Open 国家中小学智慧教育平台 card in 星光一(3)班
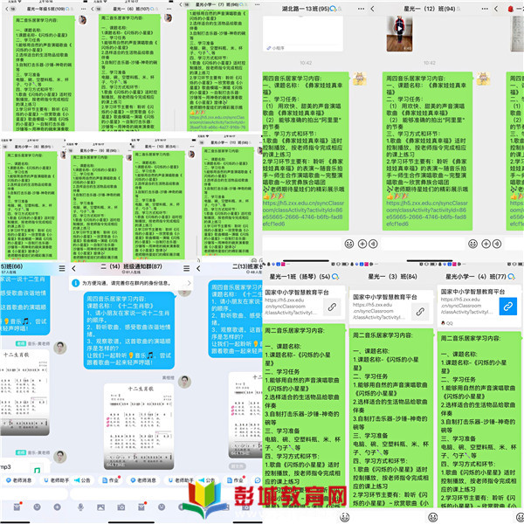524x524 pixels. (x=391, y=307)
